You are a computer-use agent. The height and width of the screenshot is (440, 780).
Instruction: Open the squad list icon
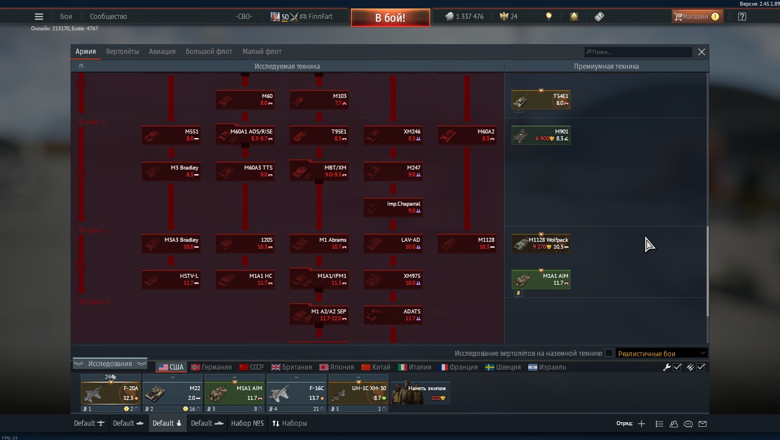pyautogui.click(x=659, y=424)
